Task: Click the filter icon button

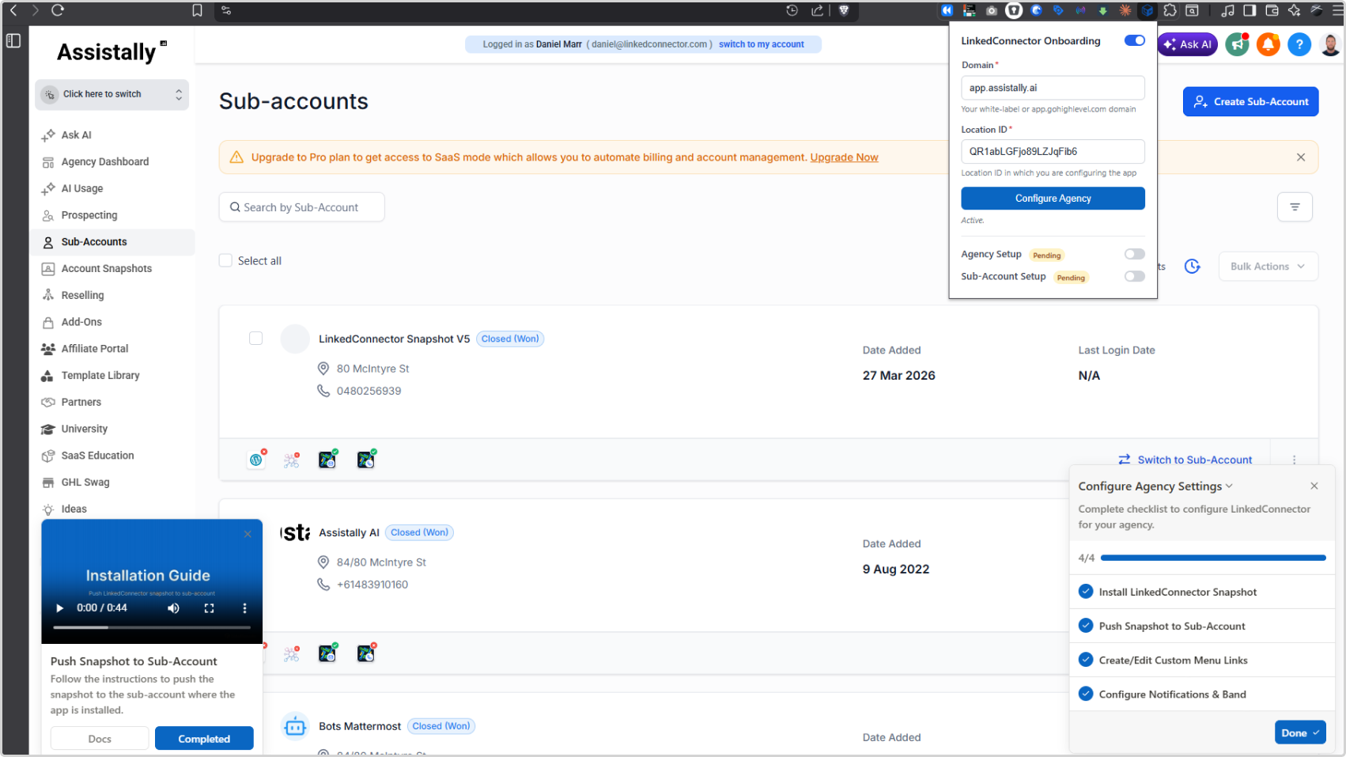Action: pos(1295,206)
